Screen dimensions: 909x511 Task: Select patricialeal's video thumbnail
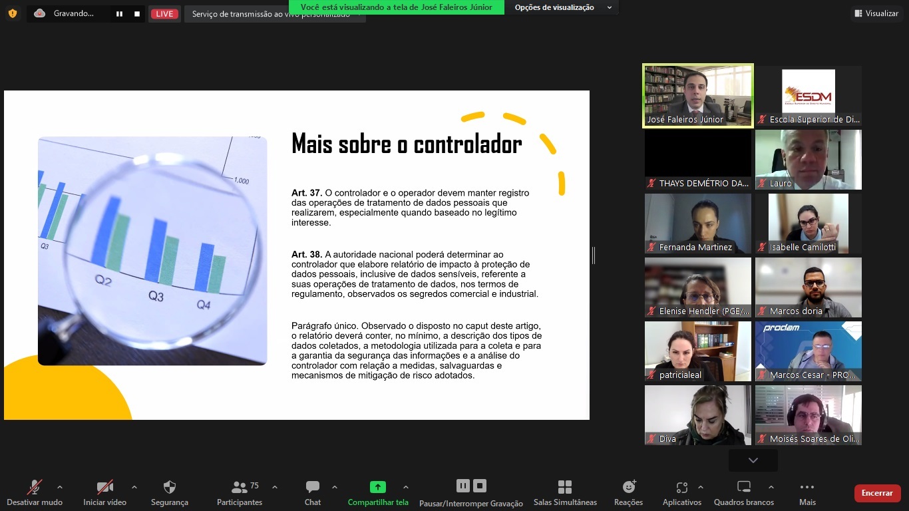click(698, 351)
